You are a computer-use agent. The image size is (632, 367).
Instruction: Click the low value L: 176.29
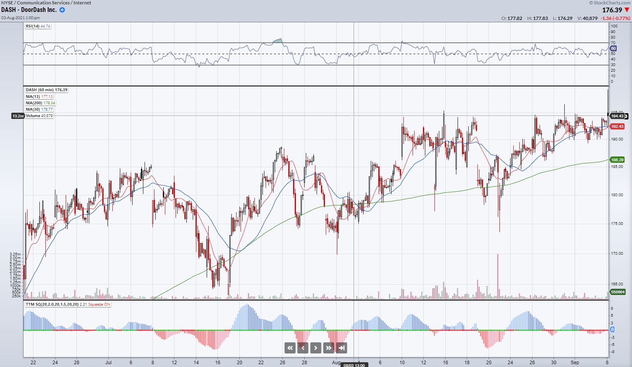563,18
